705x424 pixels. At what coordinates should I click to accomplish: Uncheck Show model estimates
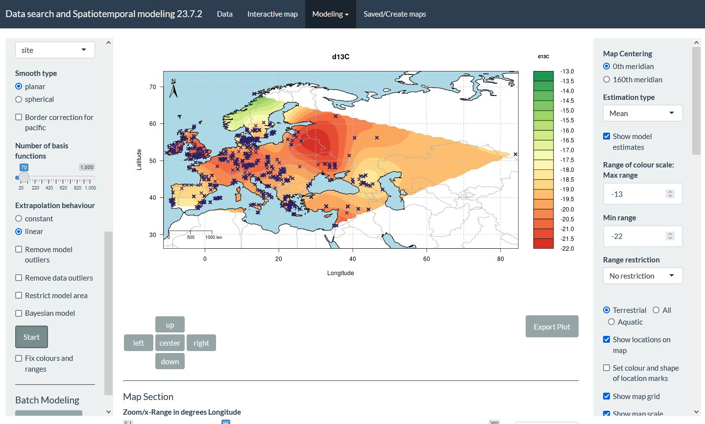click(607, 136)
